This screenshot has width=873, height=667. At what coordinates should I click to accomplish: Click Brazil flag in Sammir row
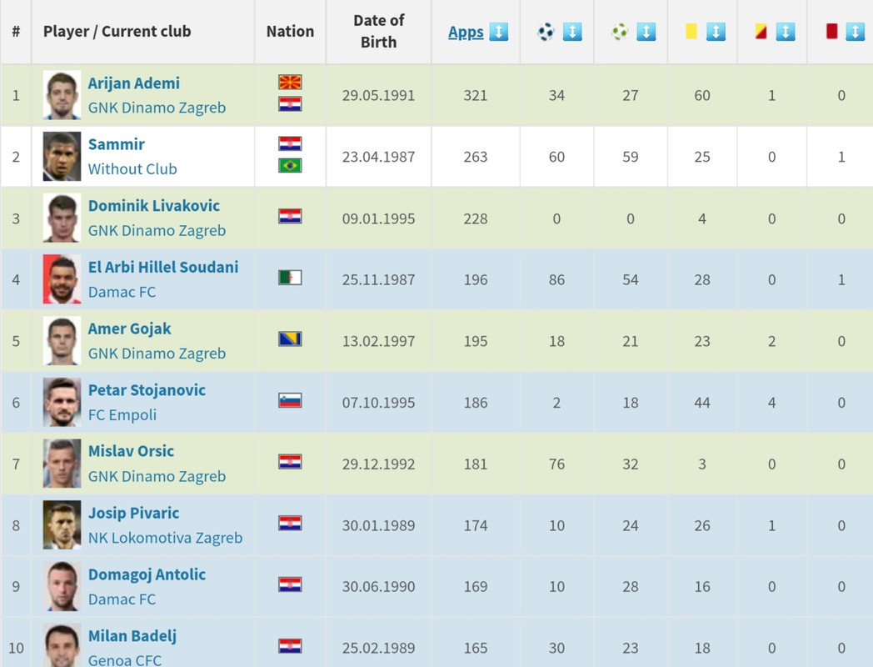tap(290, 165)
